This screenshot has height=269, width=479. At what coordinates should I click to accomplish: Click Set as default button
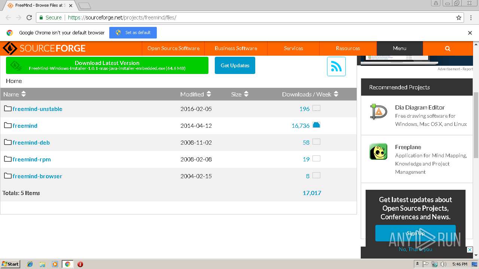pos(133,33)
